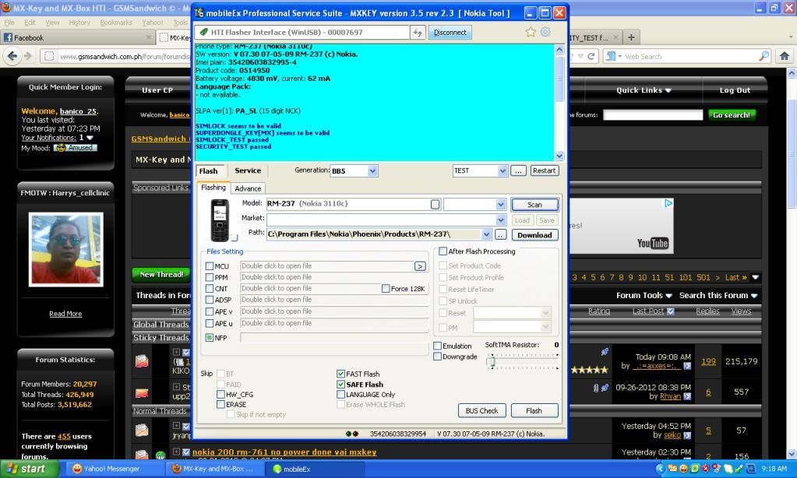The width and height of the screenshot is (797, 478).
Task: Click the Disconnect button
Action: [450, 33]
